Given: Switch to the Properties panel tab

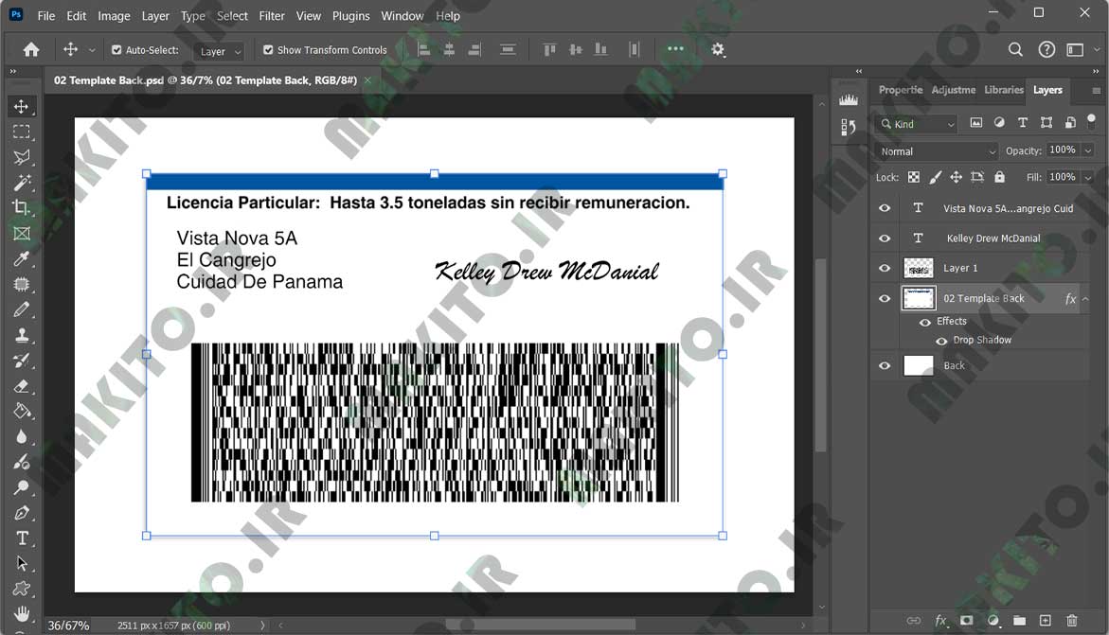Looking at the screenshot, I should [x=901, y=90].
